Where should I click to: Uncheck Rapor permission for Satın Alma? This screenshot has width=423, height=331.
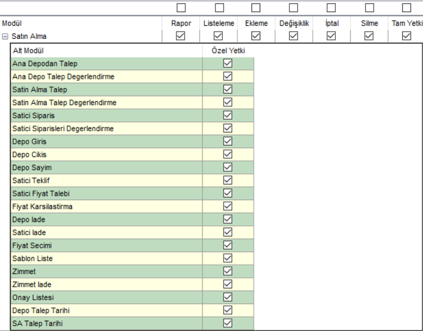pos(180,36)
